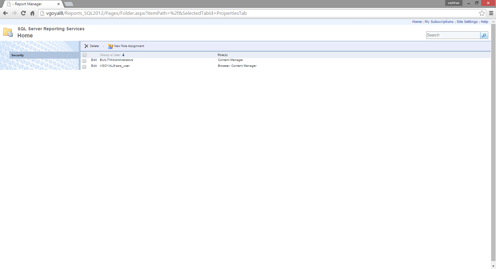Open My Subscriptions link

pyautogui.click(x=439, y=22)
